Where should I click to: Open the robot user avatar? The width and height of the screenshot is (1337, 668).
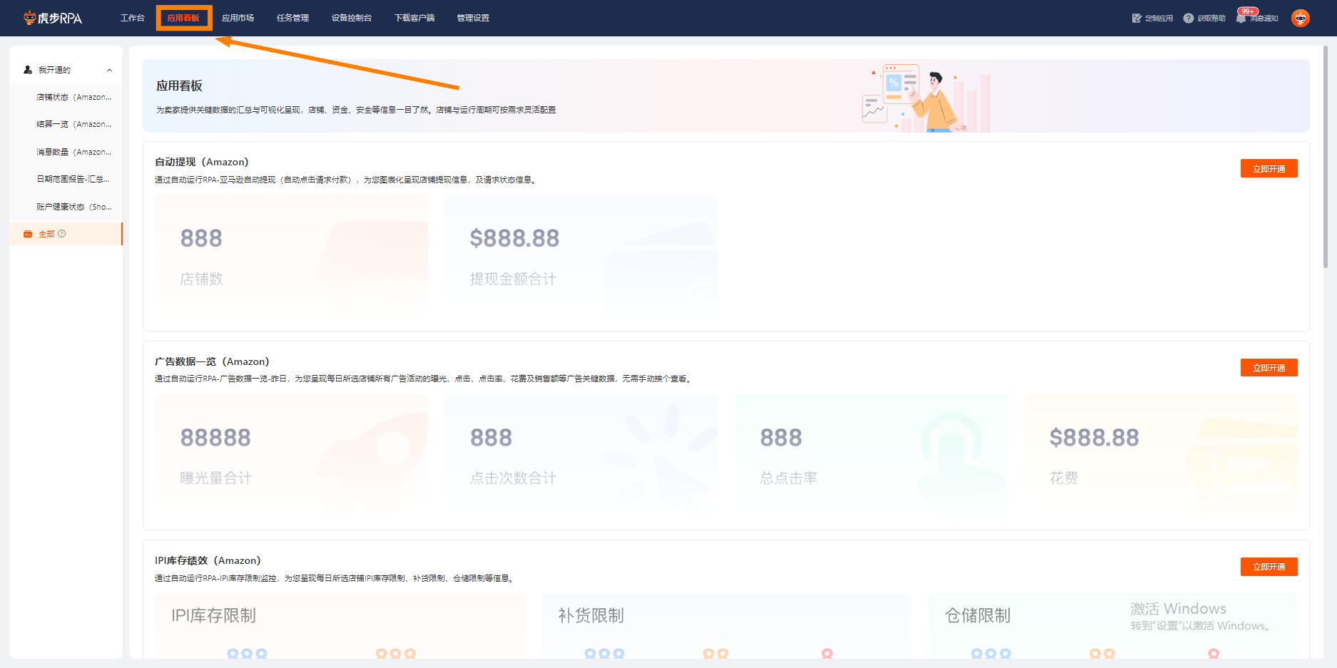point(1300,18)
